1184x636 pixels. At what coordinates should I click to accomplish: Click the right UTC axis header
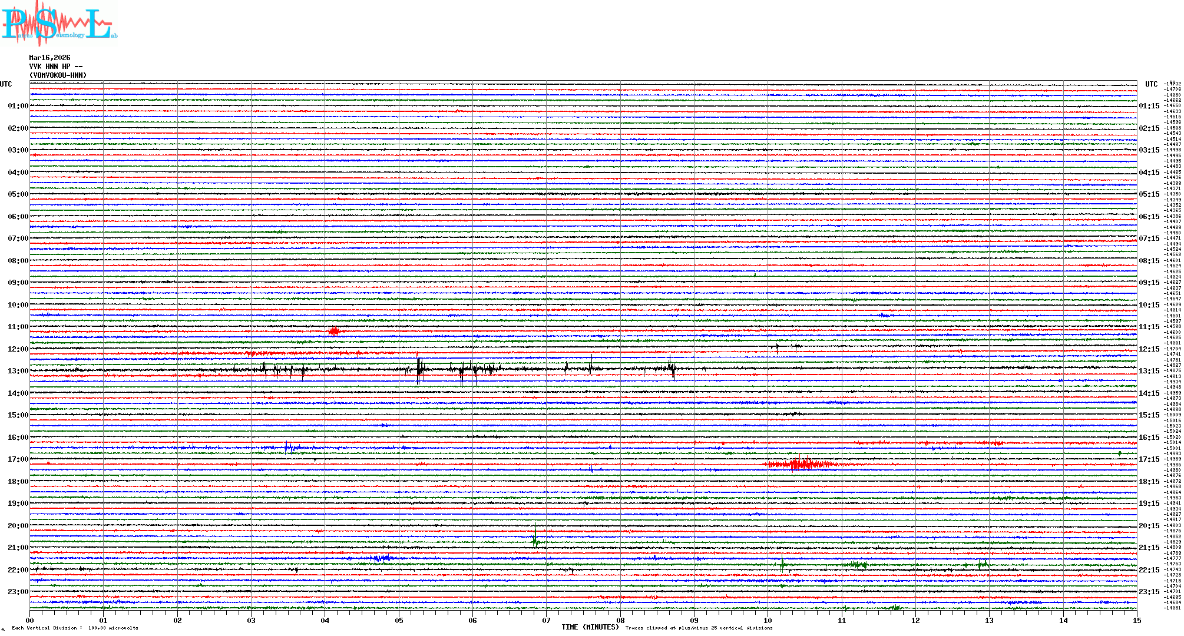click(1151, 84)
